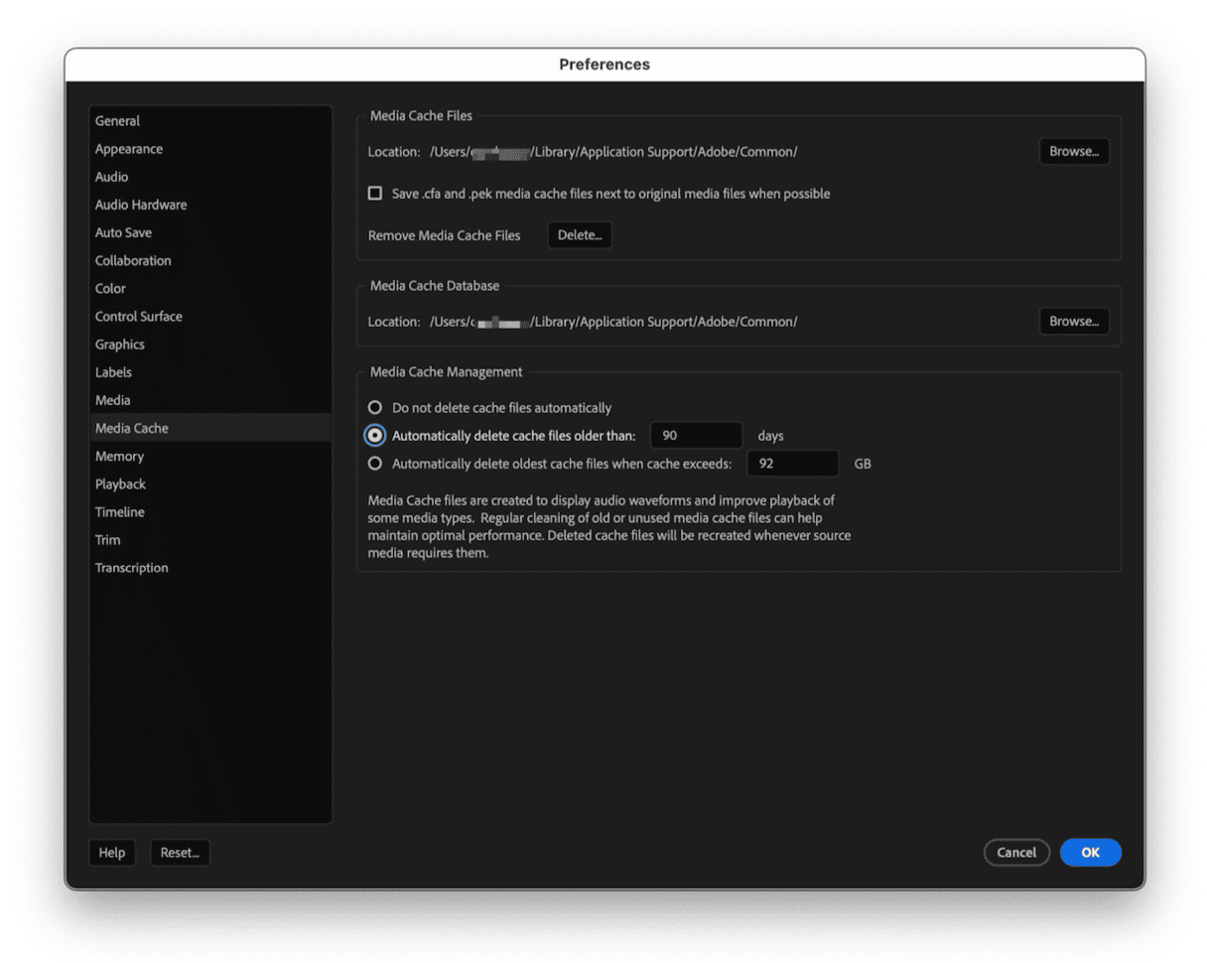Click Browse for Media Cache Files location

point(1074,152)
